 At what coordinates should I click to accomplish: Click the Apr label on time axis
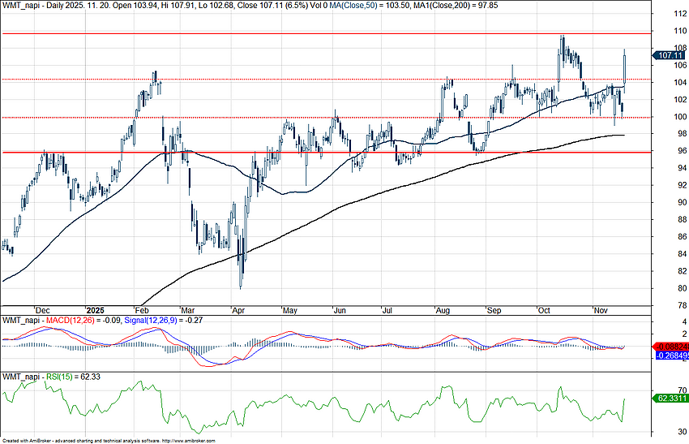238,310
